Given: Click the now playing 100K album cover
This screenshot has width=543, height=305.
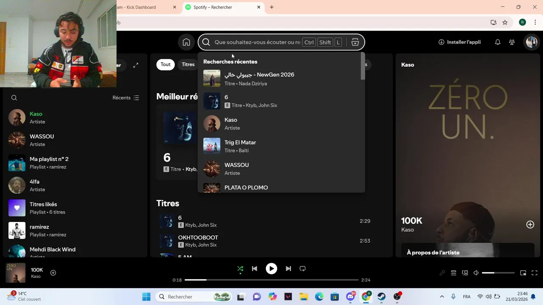Looking at the screenshot, I should 16,273.
